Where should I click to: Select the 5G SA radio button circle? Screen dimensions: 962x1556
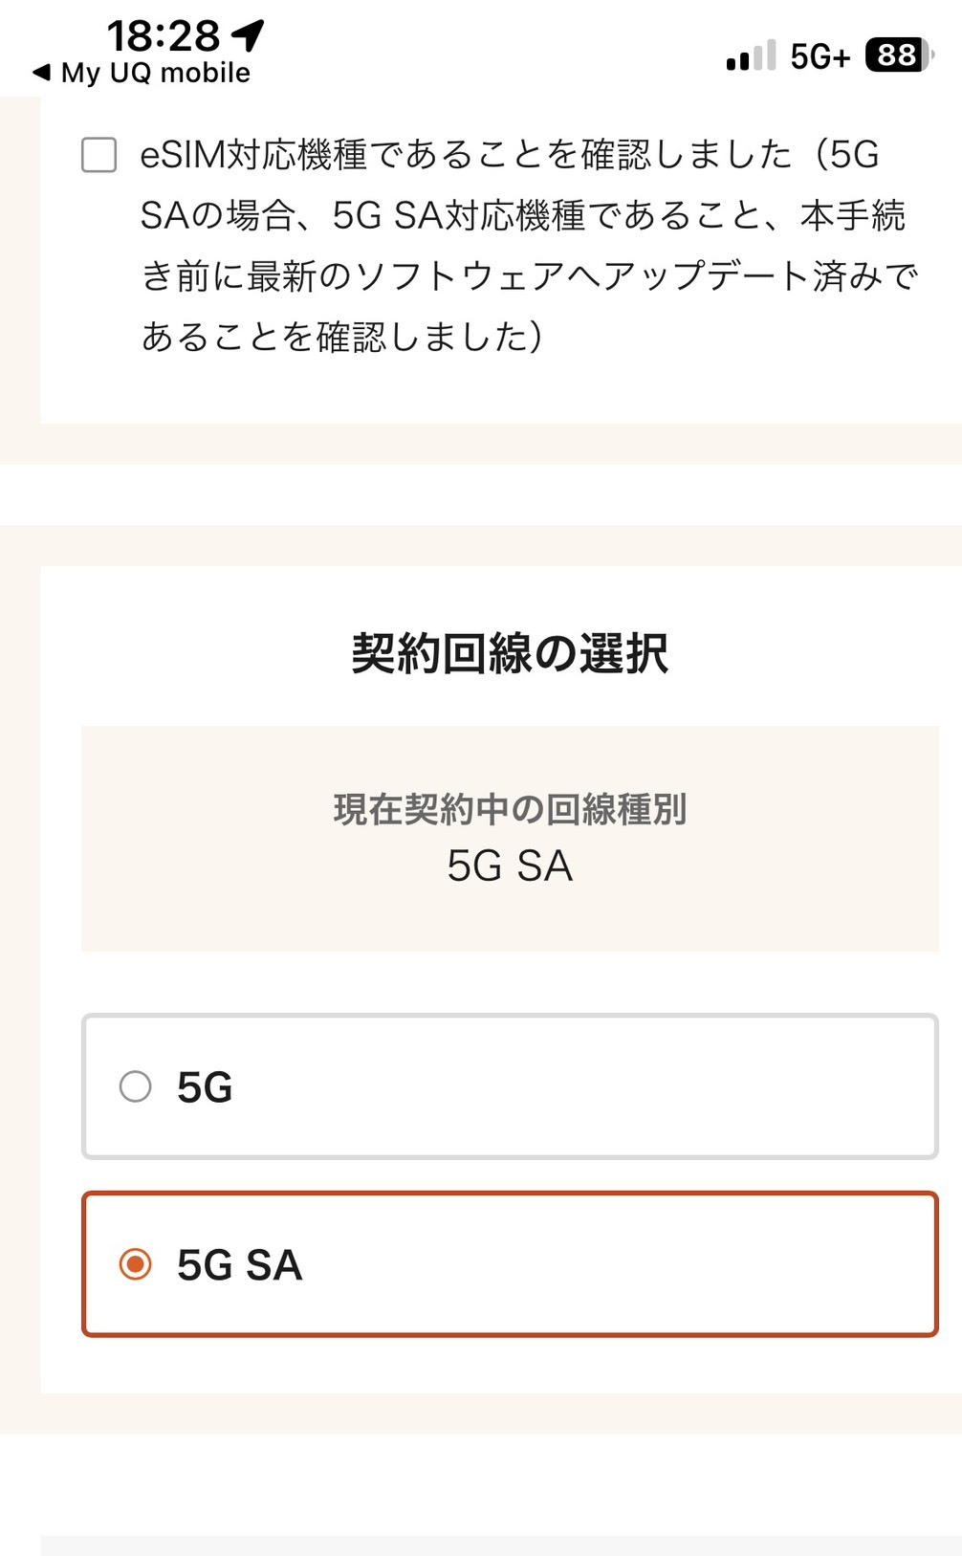pyautogui.click(x=135, y=1264)
